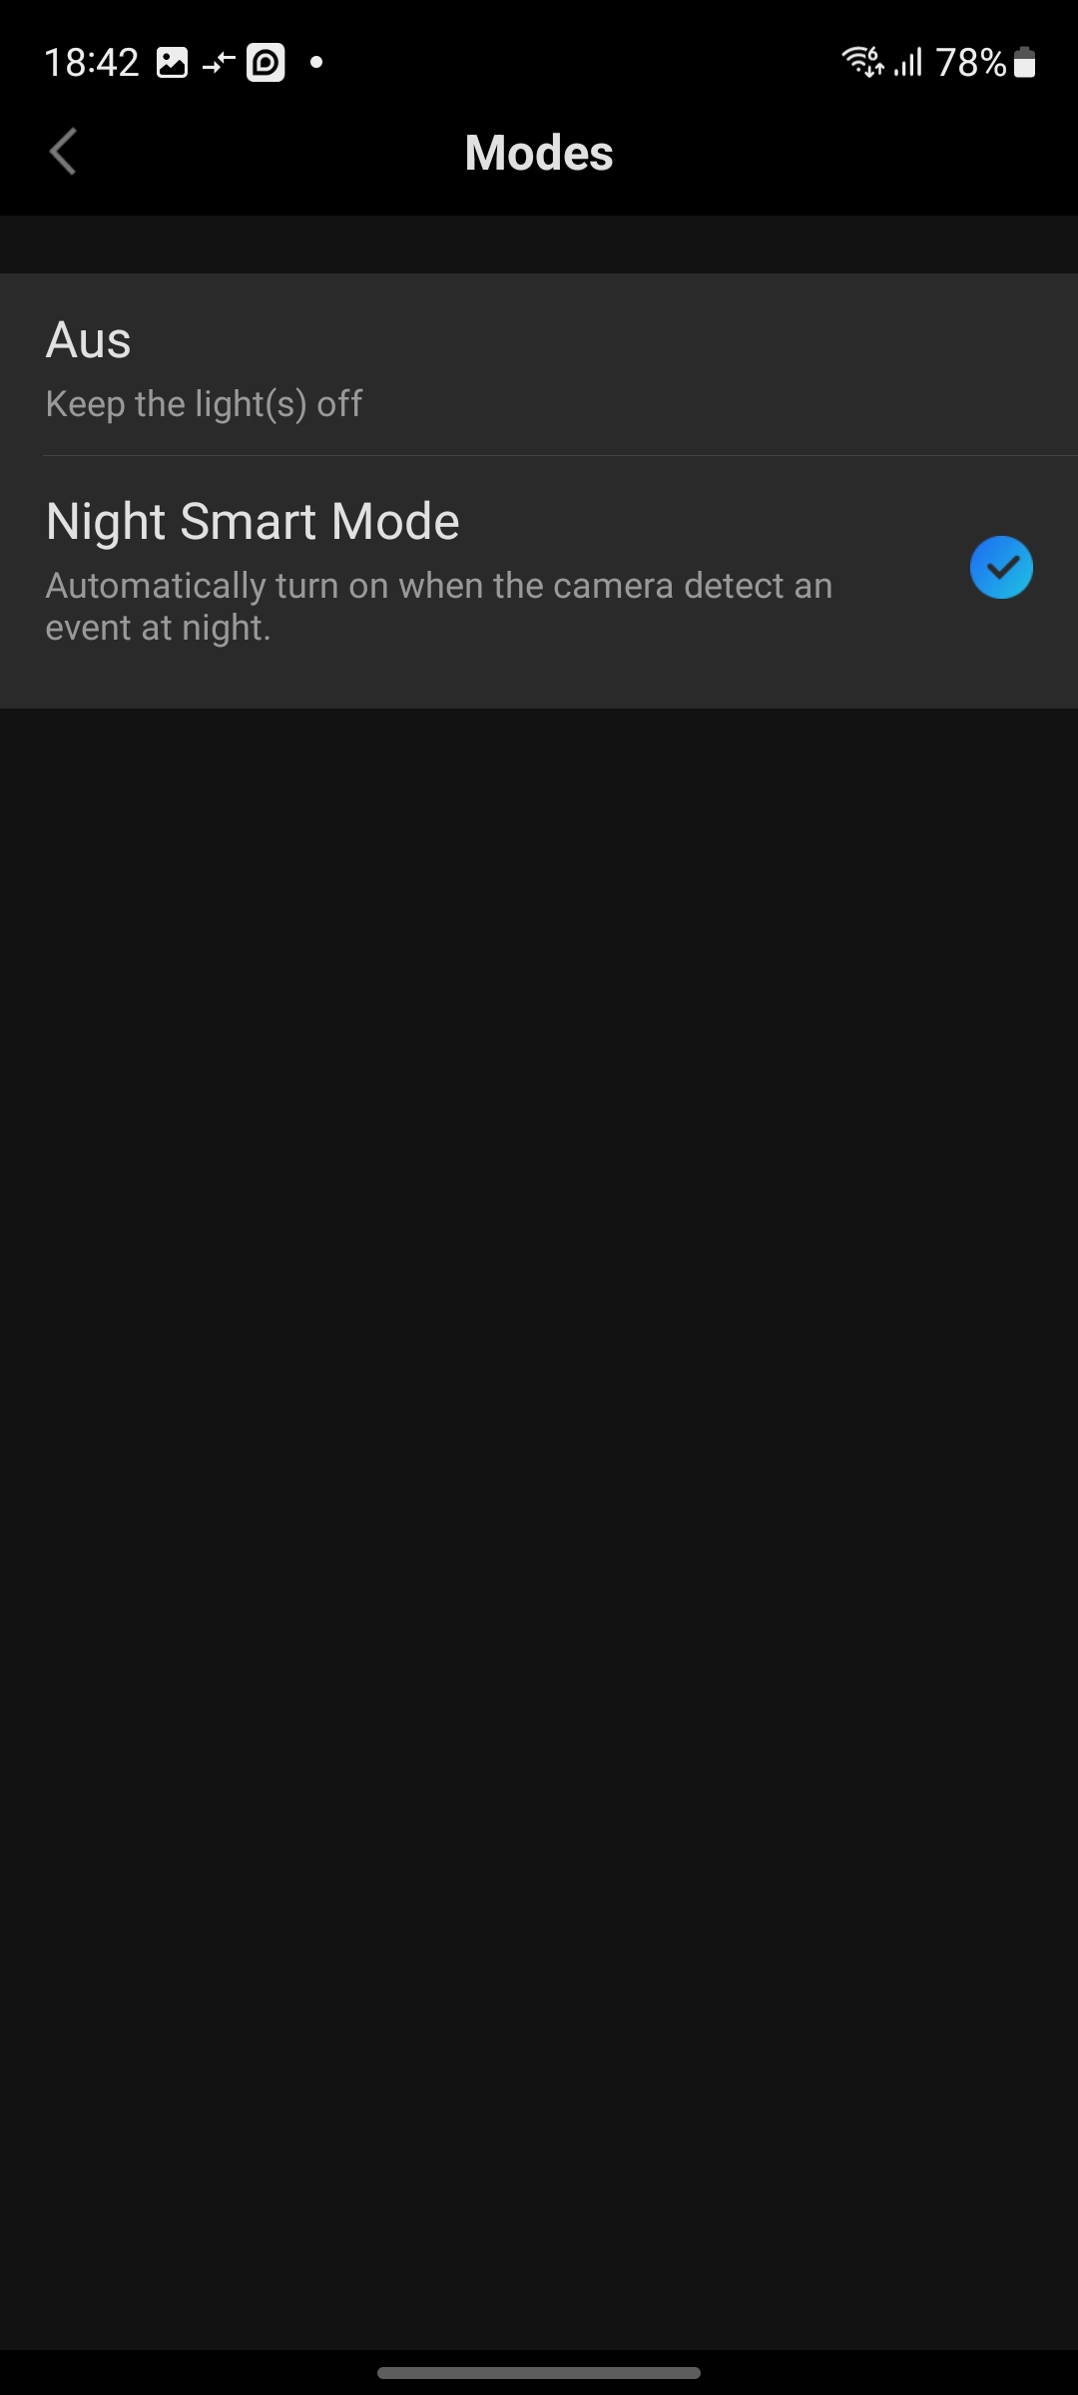1078x2395 pixels.
Task: Tap the home gesture bar at bottom
Action: point(539,2372)
